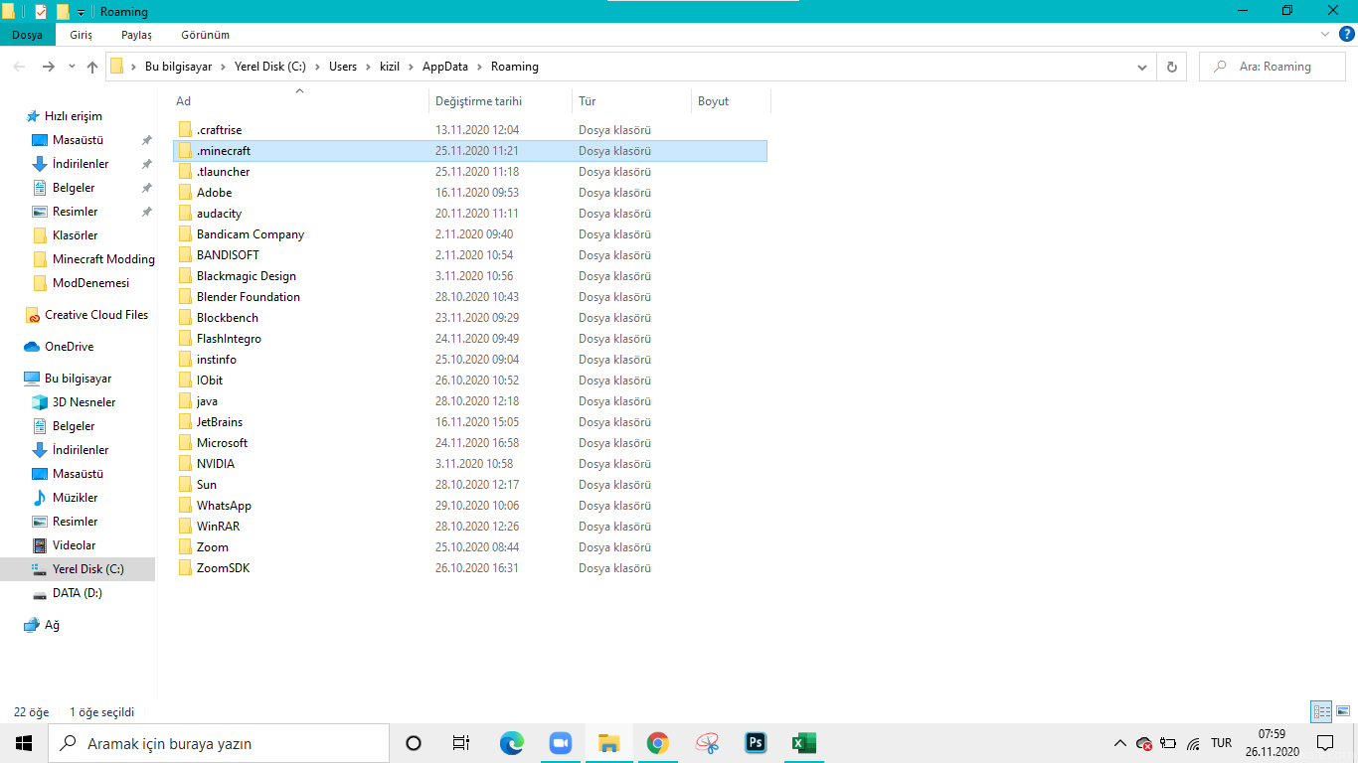Open Photoshop from the taskbar
Screen dimensions: 1358x763
pyautogui.click(x=756, y=743)
